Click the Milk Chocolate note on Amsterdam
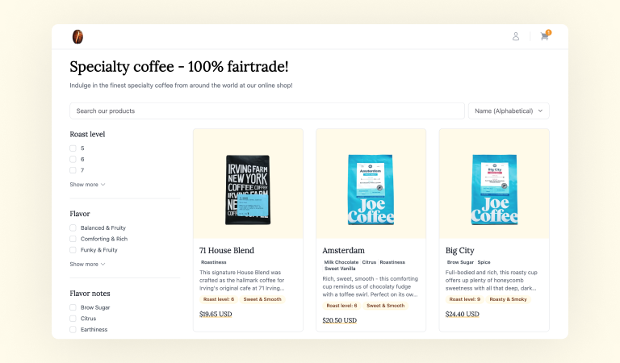 click(x=341, y=262)
